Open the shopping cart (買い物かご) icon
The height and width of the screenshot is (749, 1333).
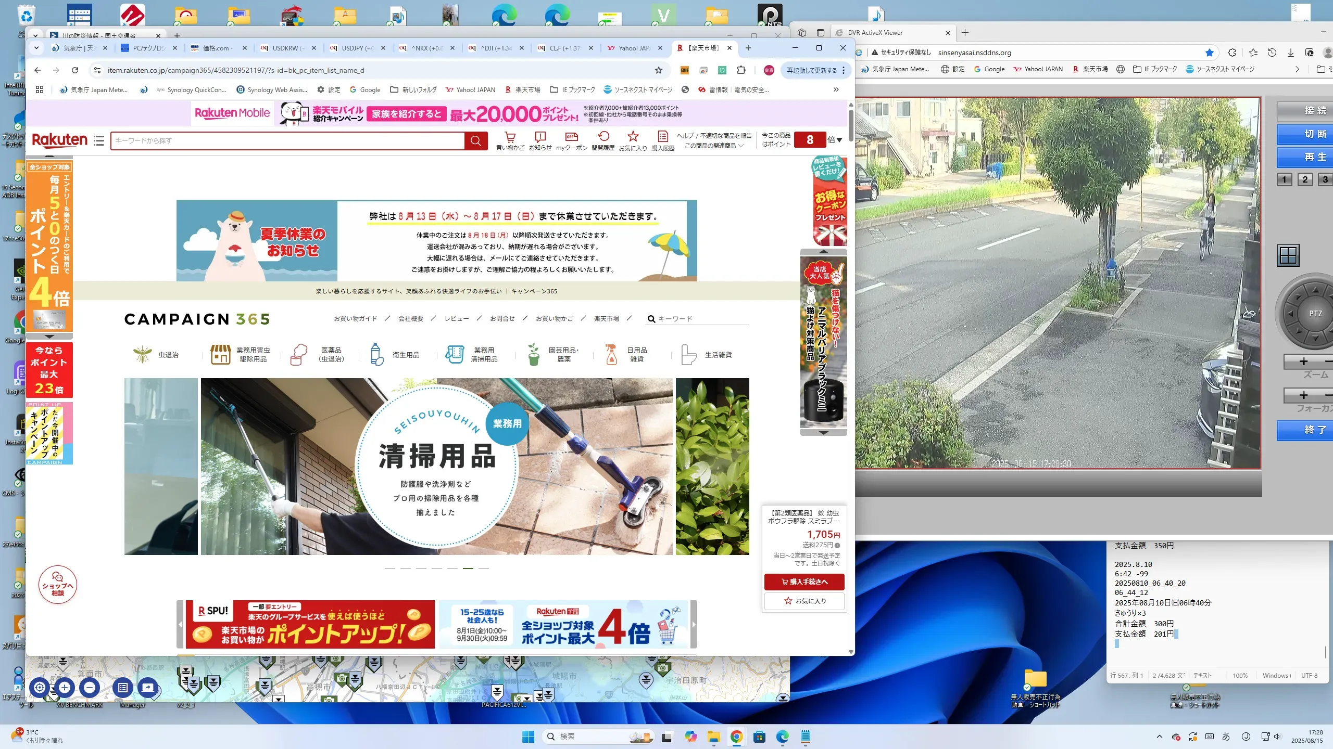click(510, 137)
